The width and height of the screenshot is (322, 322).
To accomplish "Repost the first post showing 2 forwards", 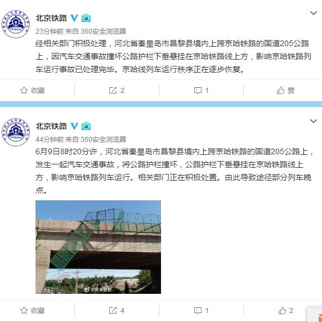I will coord(117,91).
